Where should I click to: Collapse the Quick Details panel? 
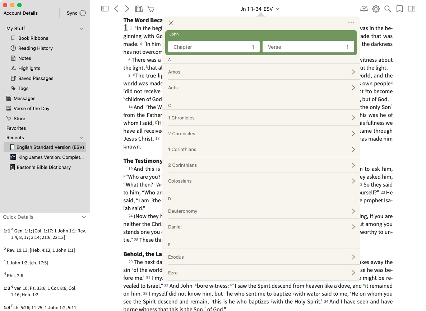(x=84, y=217)
